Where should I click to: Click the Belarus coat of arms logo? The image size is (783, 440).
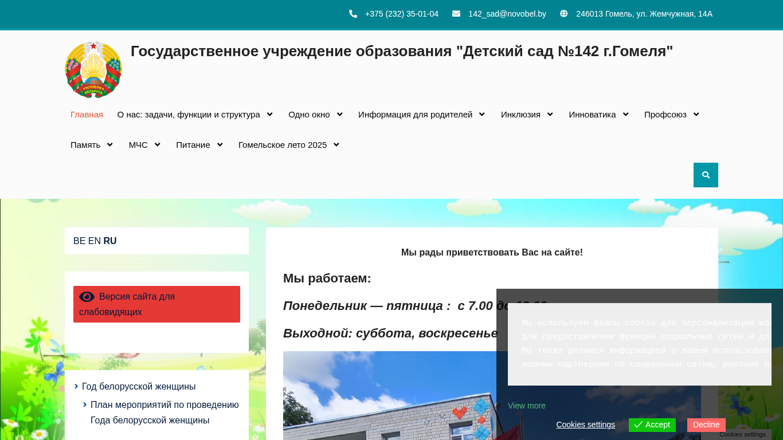point(93,70)
